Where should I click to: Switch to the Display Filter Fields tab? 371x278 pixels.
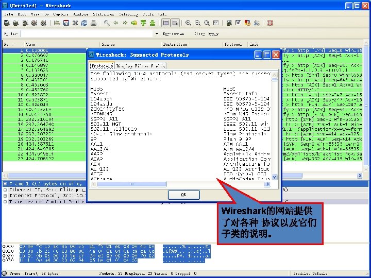tap(141, 66)
